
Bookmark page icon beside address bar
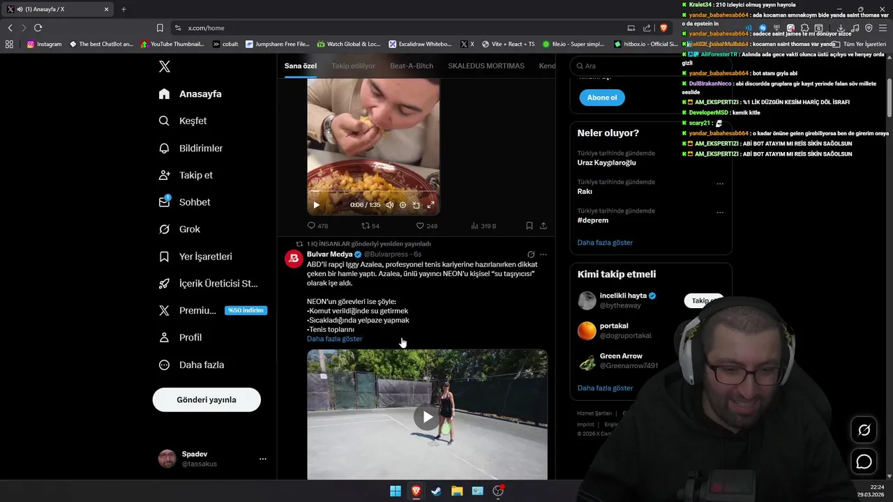pyautogui.click(x=160, y=28)
